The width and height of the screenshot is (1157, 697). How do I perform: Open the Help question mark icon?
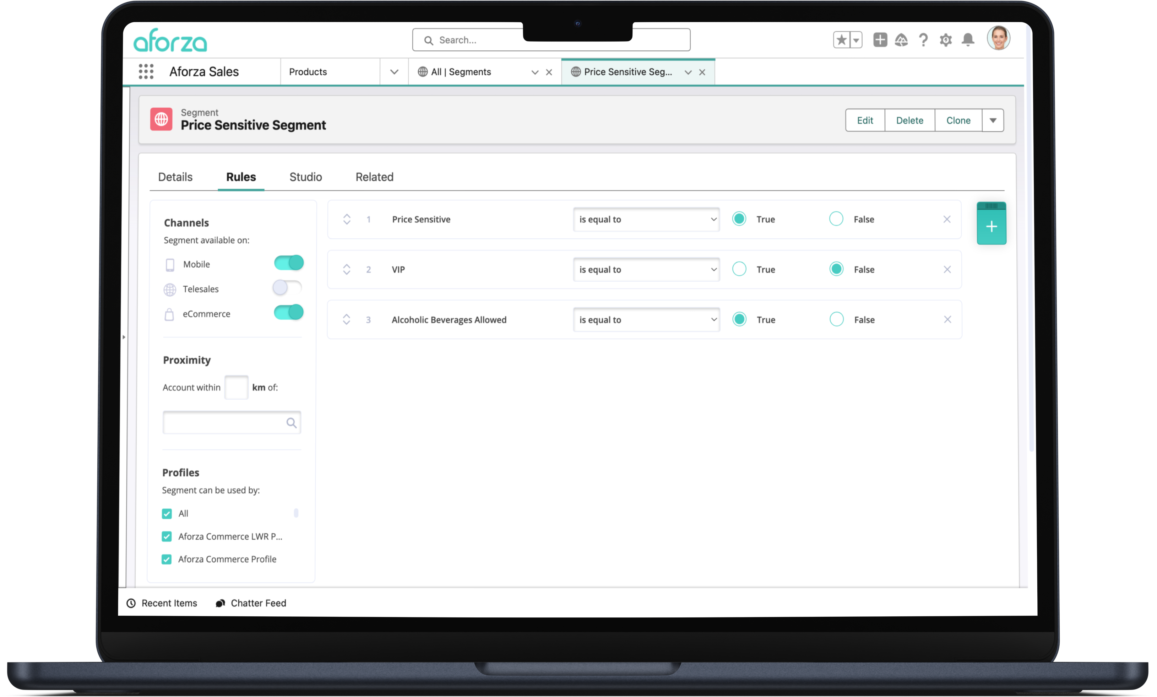[924, 40]
